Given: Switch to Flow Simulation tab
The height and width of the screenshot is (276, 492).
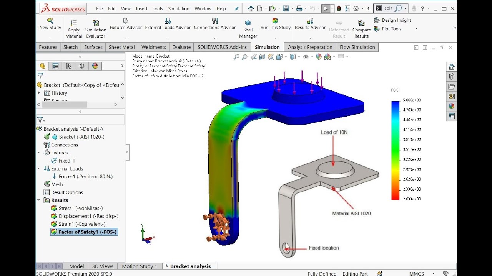Looking at the screenshot, I should [x=357, y=47].
